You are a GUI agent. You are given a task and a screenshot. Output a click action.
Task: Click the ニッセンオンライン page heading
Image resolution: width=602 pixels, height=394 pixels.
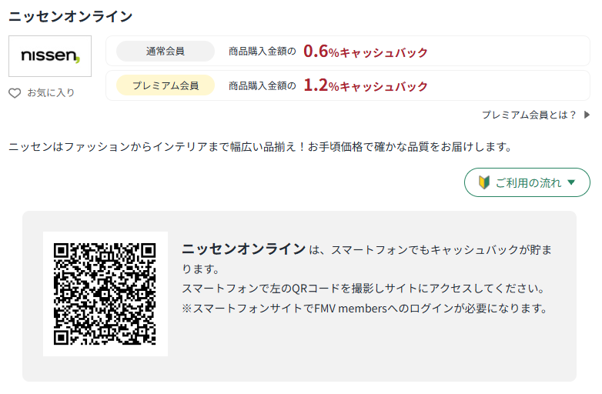[71, 16]
